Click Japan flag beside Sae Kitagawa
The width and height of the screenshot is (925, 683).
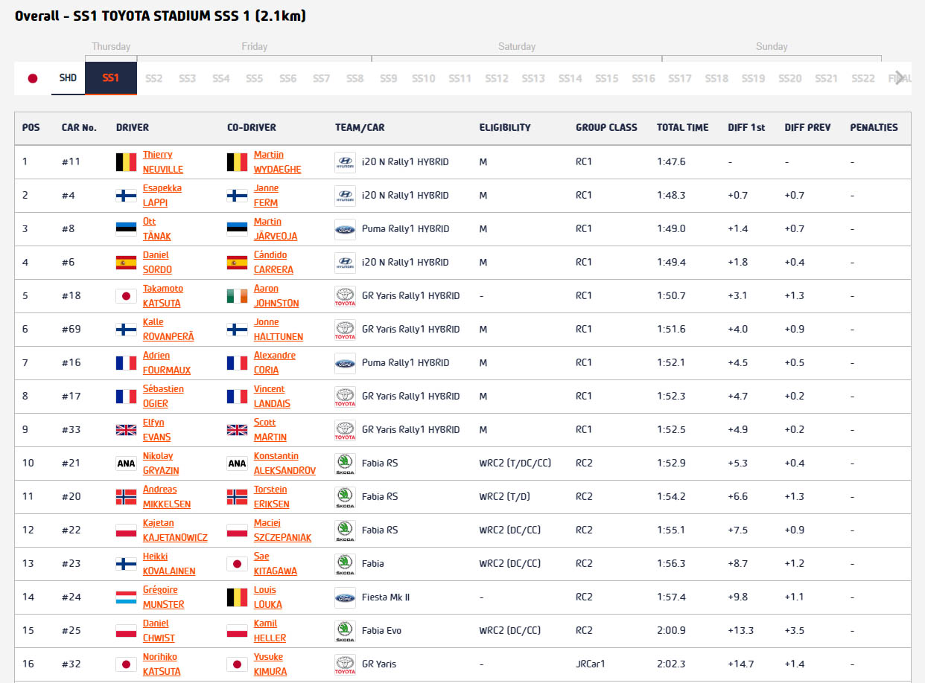237,564
